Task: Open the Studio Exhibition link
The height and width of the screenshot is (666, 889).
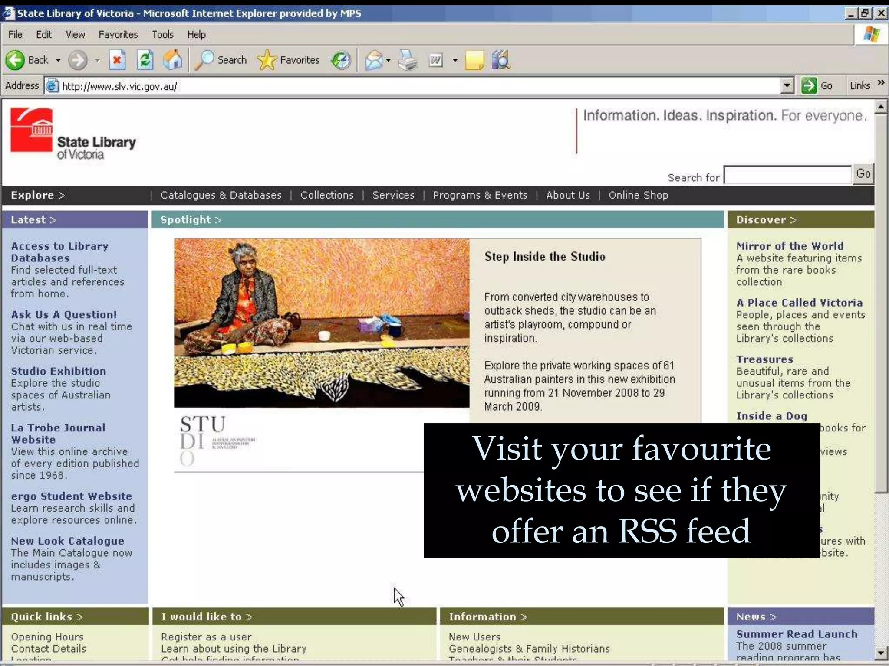Action: pyautogui.click(x=58, y=371)
